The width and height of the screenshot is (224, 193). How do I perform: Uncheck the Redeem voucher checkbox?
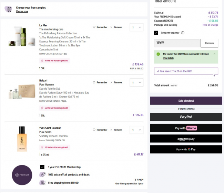[156, 33]
